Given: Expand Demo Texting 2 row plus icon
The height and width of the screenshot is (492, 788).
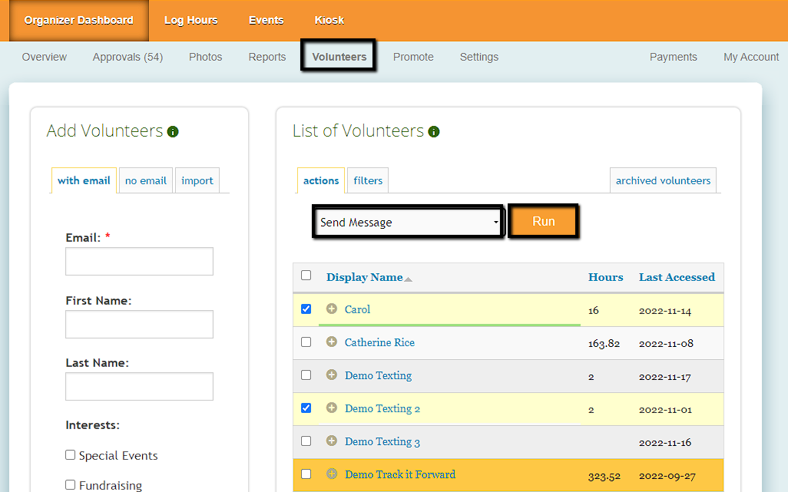Looking at the screenshot, I should [332, 408].
